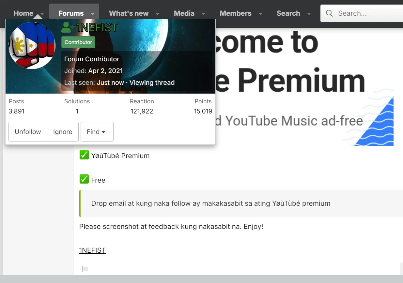Click the magnifier icon in search box
This screenshot has height=283, width=403.
click(330, 13)
